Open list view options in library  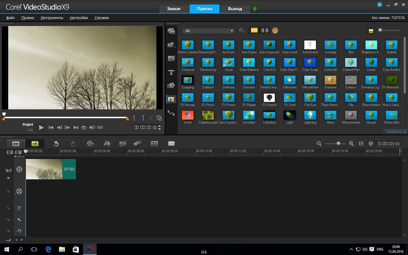[371, 31]
